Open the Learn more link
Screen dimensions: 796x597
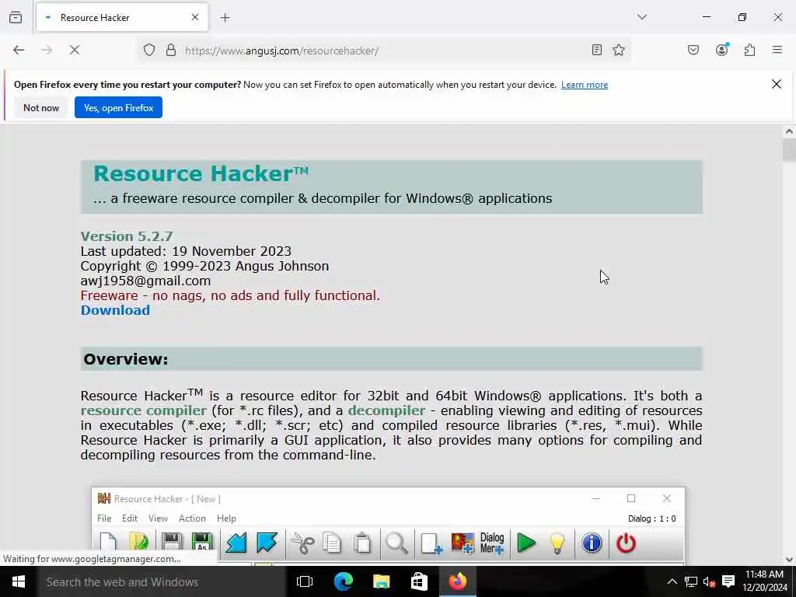pos(585,85)
